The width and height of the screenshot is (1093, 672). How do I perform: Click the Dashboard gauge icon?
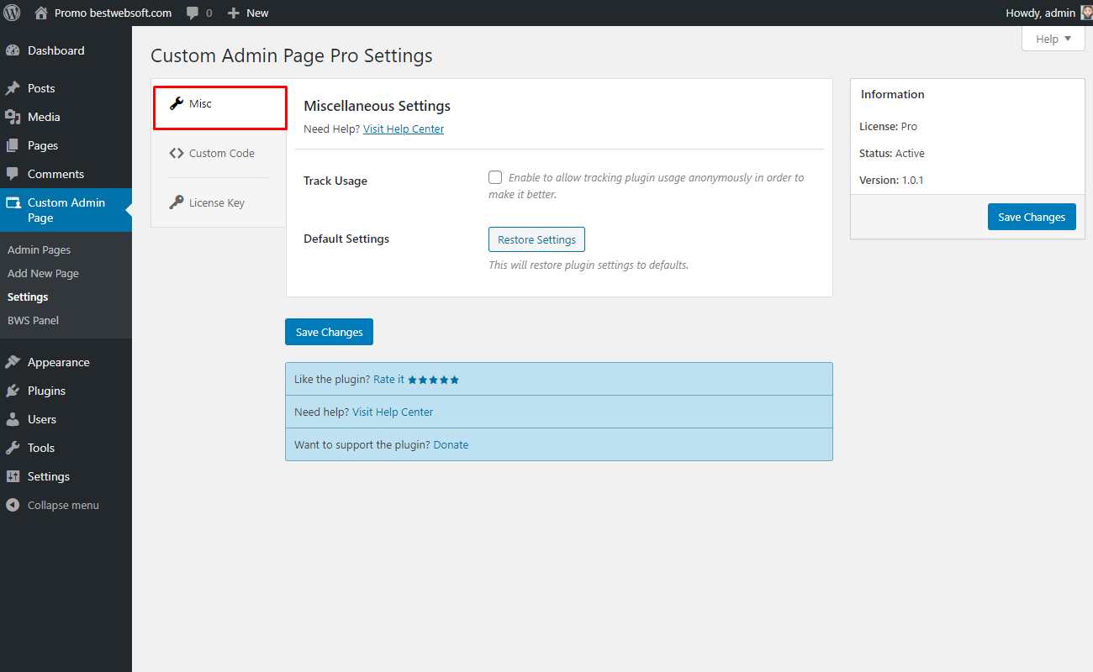(13, 50)
